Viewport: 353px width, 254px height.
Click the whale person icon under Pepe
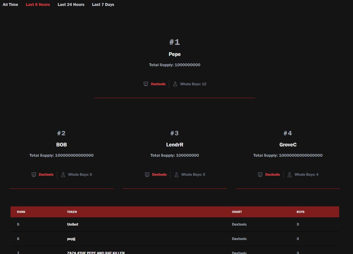coord(175,84)
